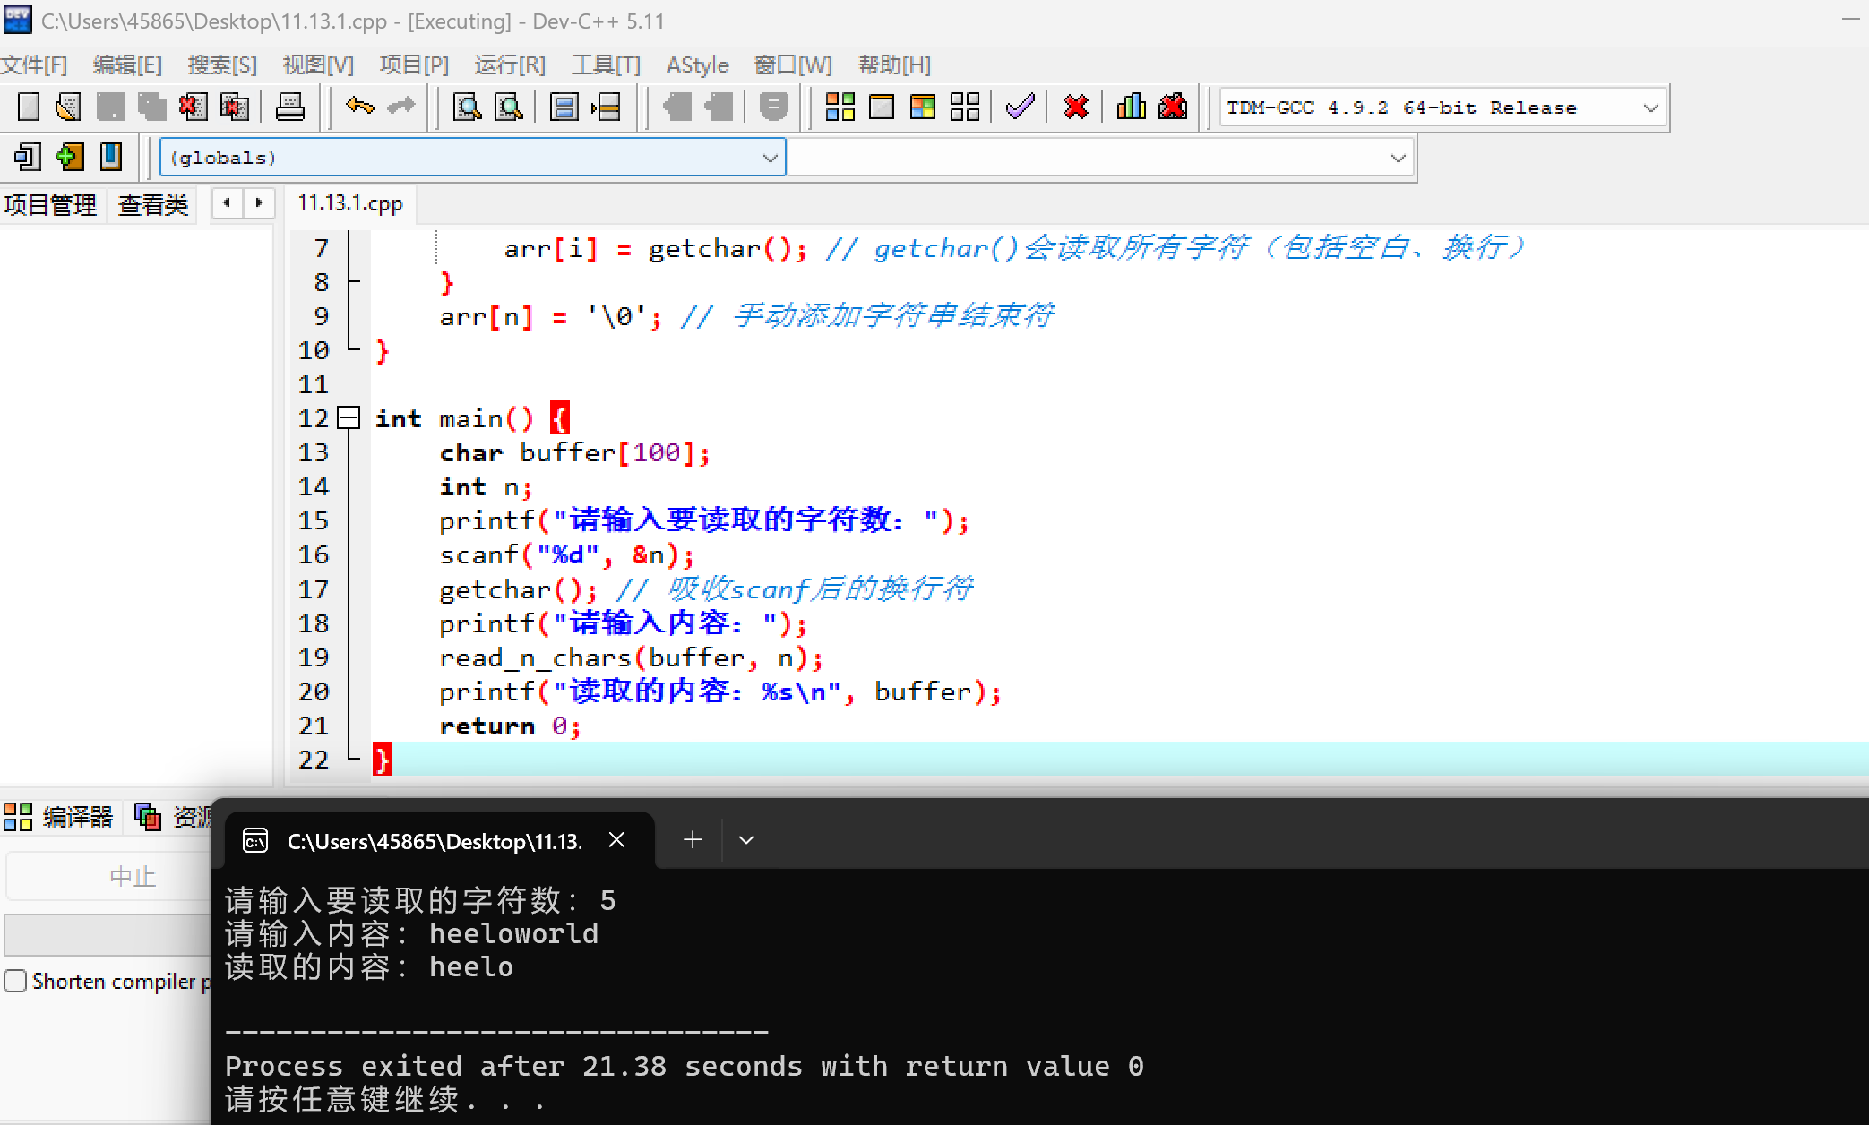This screenshot has width=1869, height=1125.
Task: Open the AStyle menu
Action: click(x=696, y=64)
